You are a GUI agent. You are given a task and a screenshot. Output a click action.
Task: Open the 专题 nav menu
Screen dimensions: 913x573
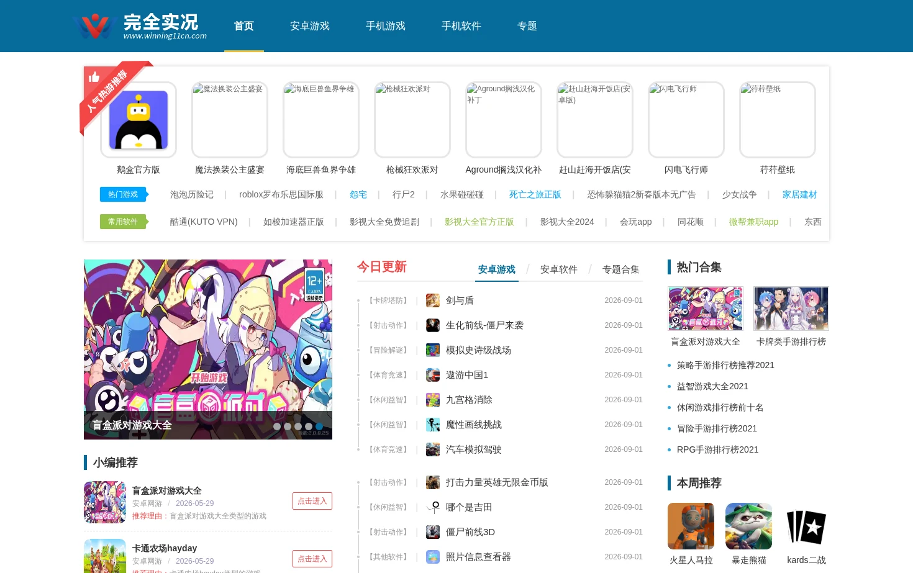point(527,26)
